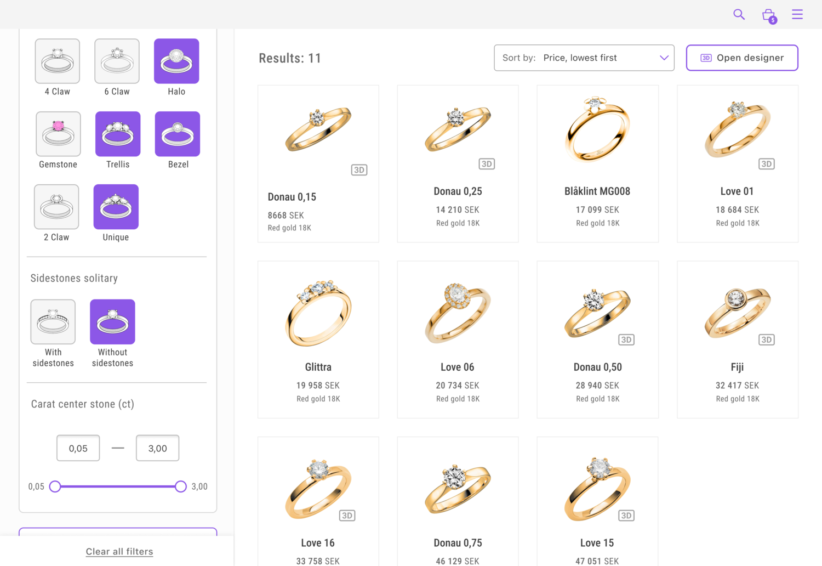Open the search magnifier icon
The image size is (822, 566).
pyautogui.click(x=739, y=14)
